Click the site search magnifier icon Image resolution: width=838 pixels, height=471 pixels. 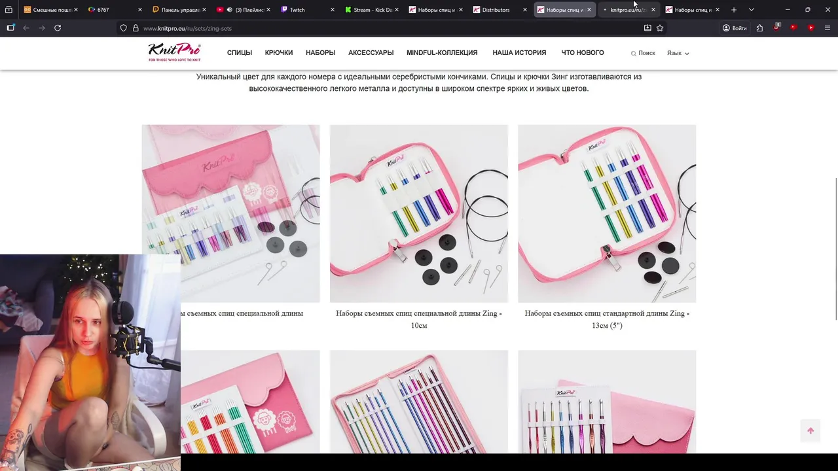(x=633, y=53)
